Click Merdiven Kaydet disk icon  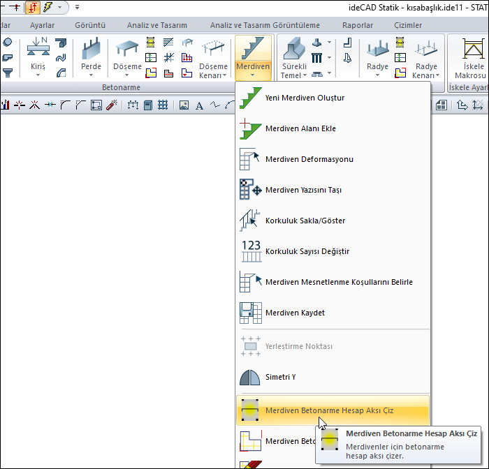coord(250,313)
